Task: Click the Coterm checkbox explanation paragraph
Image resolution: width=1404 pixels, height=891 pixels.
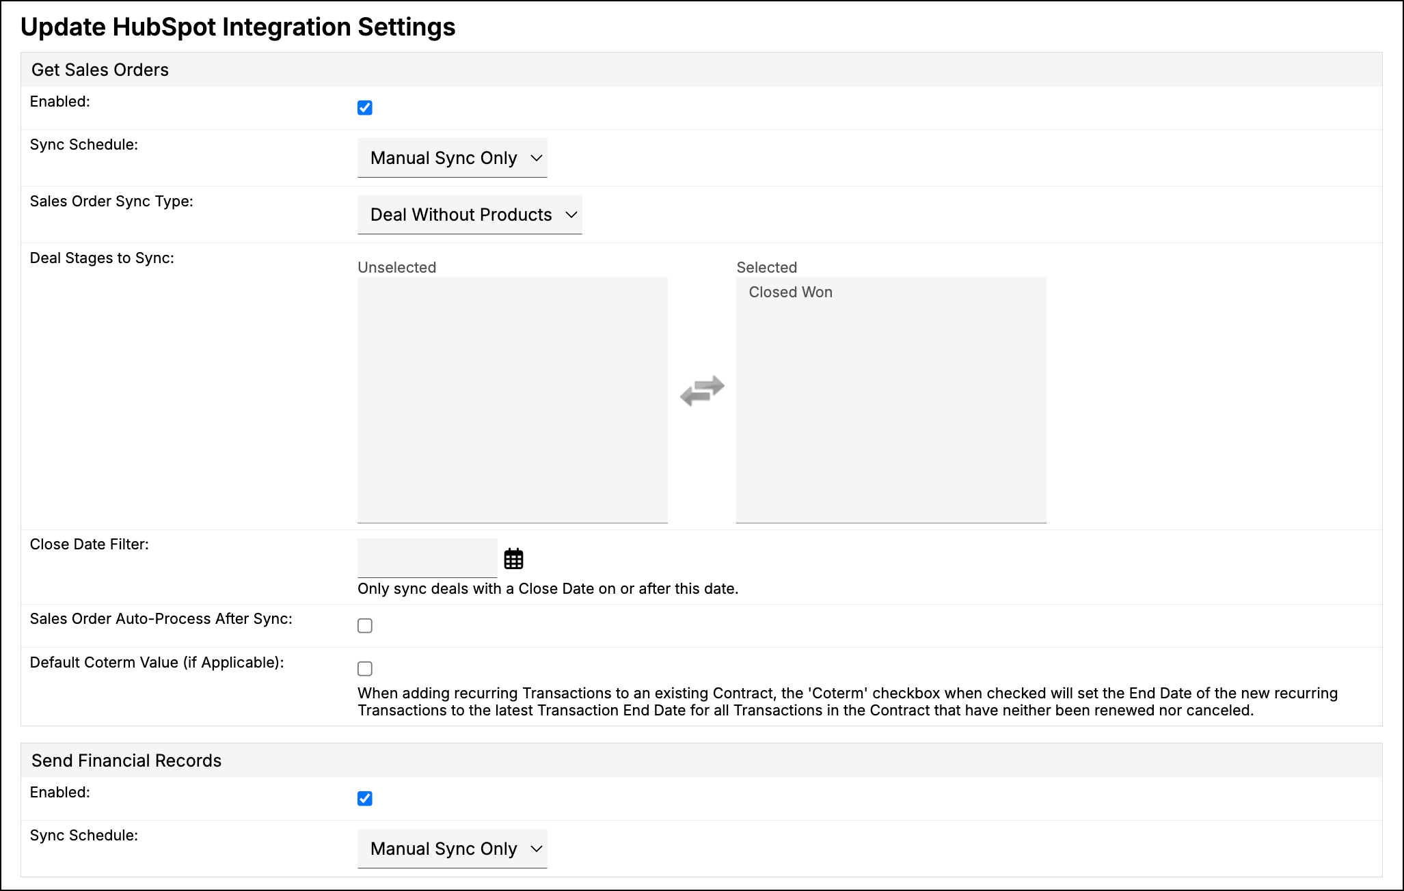Action: pyautogui.click(x=848, y=702)
